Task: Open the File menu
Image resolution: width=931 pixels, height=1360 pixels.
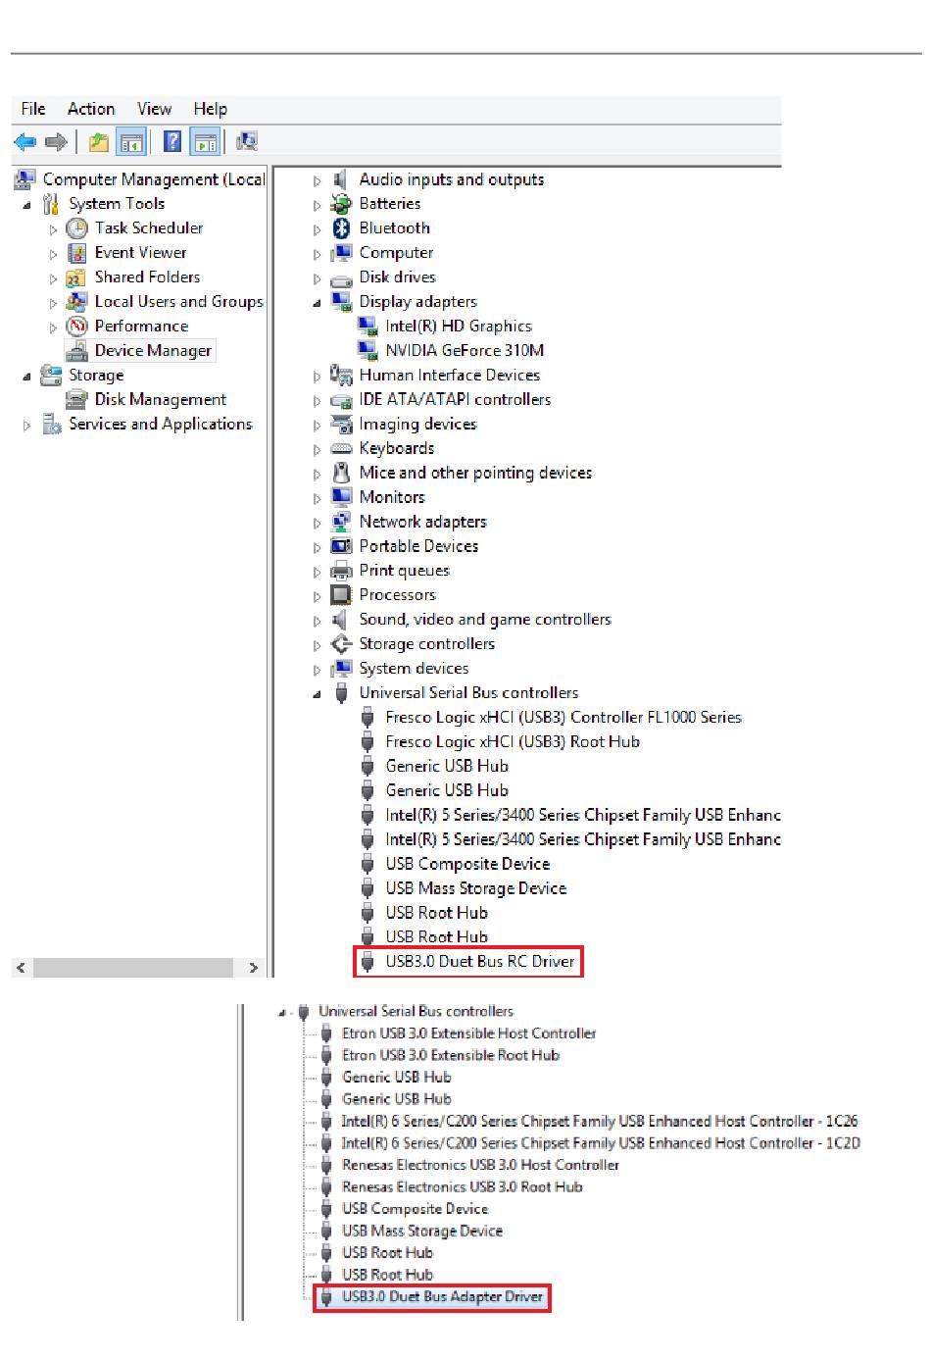Action: pyautogui.click(x=33, y=109)
